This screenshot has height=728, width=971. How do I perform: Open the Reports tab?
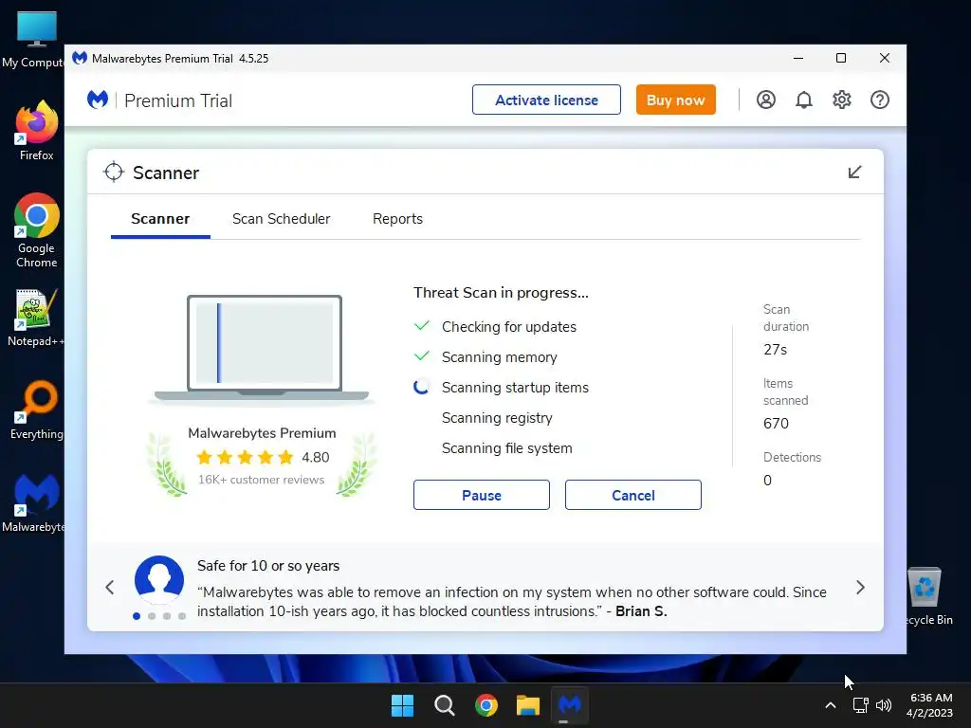coord(397,219)
